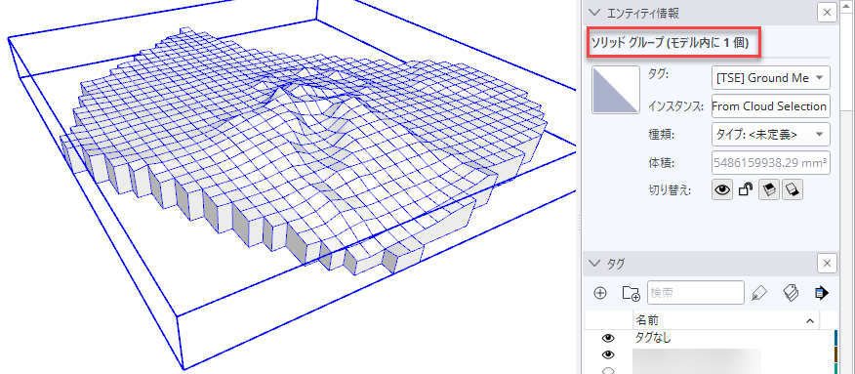Select the tag tool pencil icon

(x=759, y=293)
